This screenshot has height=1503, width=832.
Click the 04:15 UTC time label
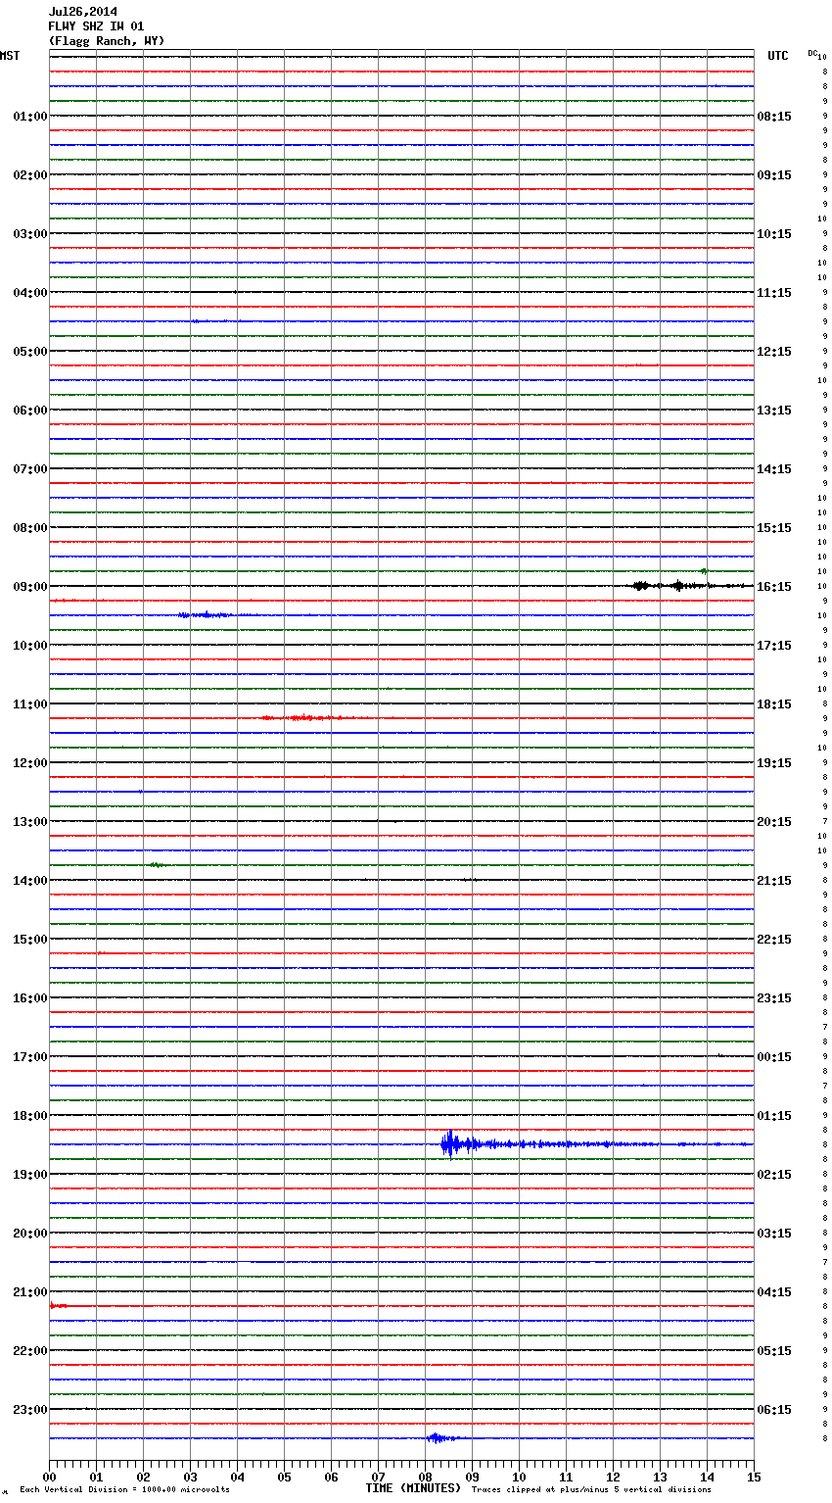click(774, 1292)
